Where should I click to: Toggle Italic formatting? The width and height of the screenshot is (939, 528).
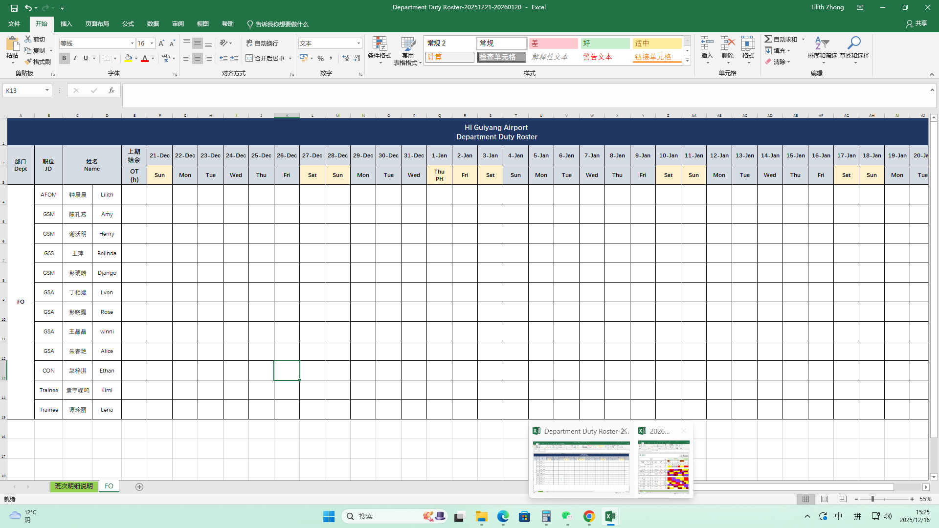(75, 58)
